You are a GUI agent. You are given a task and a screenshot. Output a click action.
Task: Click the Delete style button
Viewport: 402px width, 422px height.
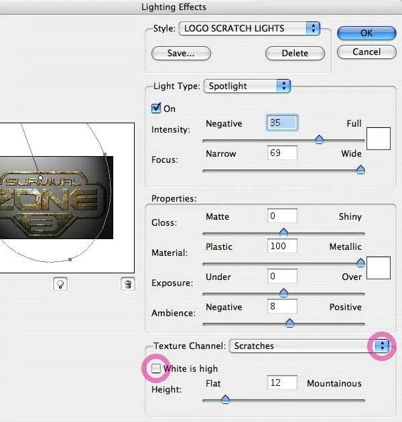click(x=295, y=54)
